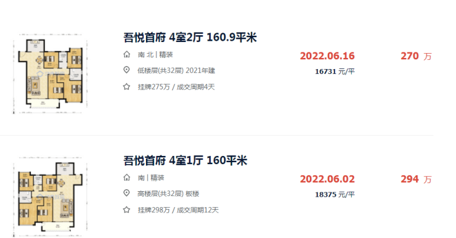This screenshot has height=238, width=456.
Task: Open listing title 吾悦首府 4室2厅 160.9平米
Action: 190,38
